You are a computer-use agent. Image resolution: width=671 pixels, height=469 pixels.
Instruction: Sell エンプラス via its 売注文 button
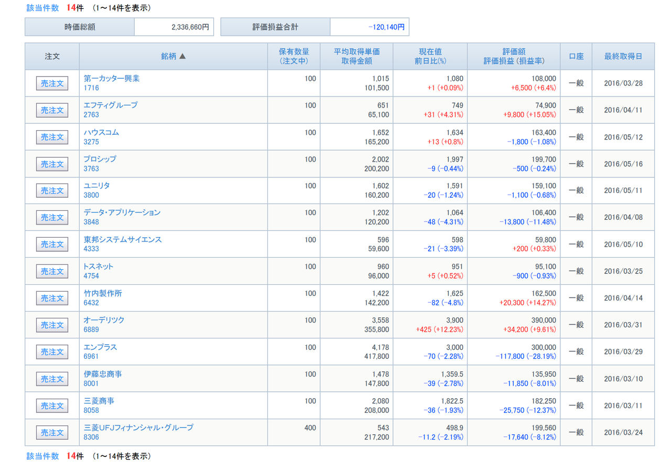pos(52,352)
